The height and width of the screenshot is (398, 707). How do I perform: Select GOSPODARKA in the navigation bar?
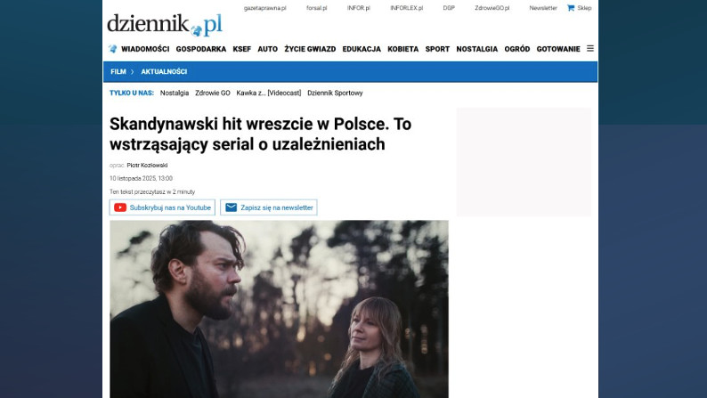pyautogui.click(x=201, y=49)
